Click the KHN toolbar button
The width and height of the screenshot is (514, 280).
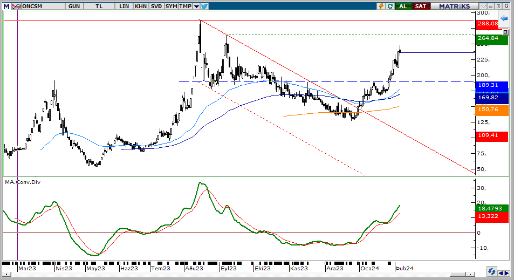[141, 6]
